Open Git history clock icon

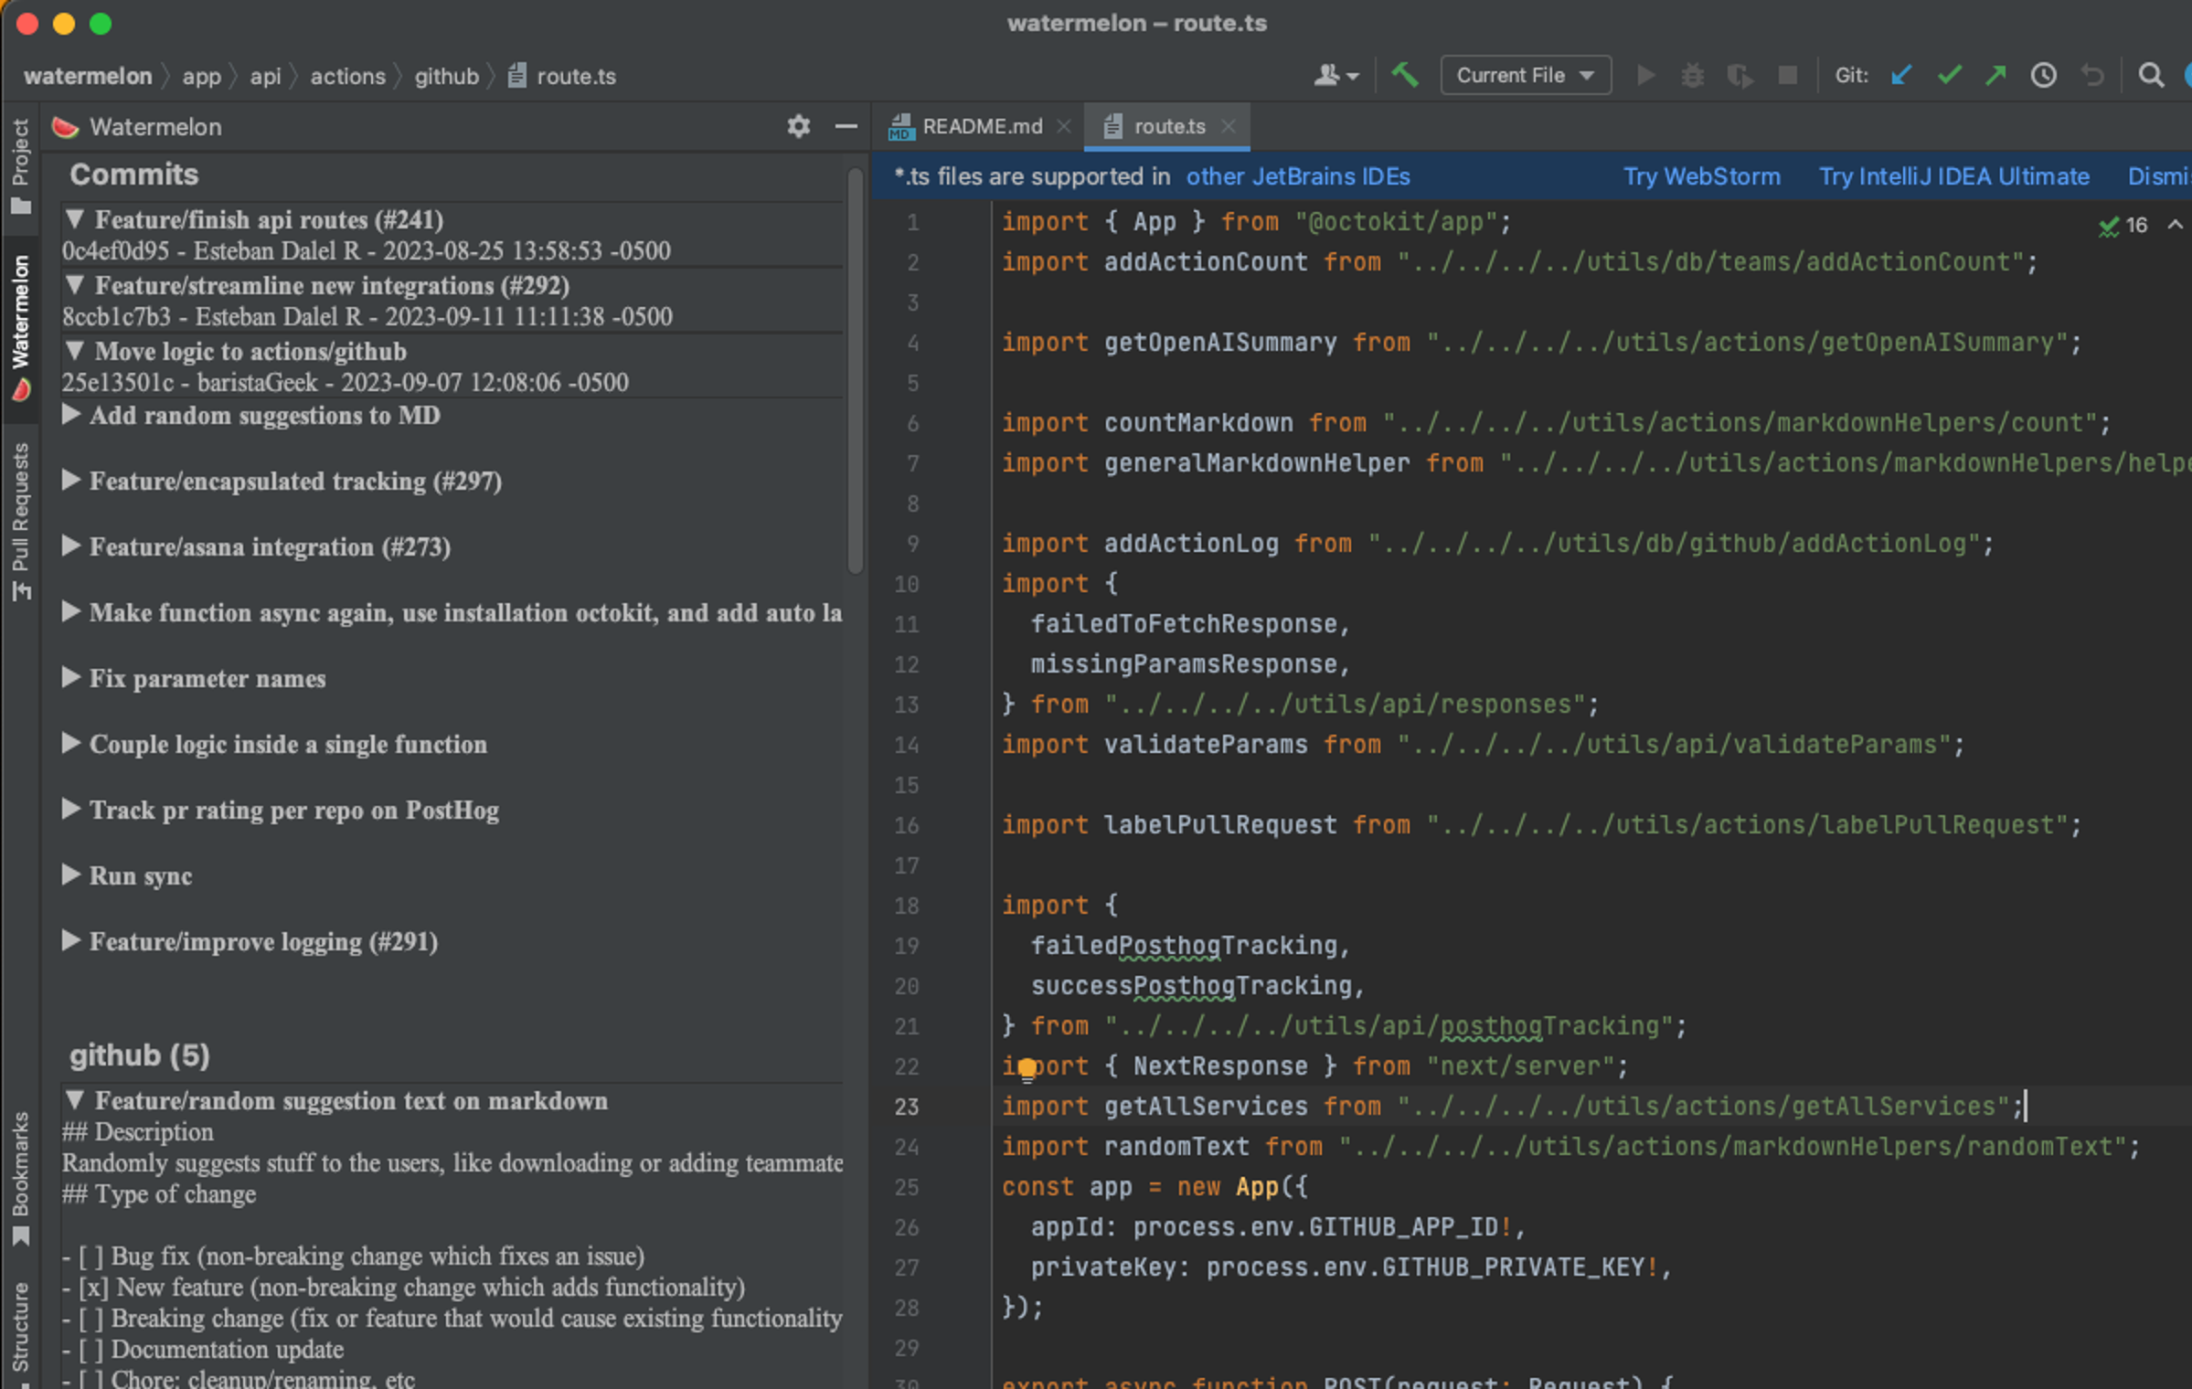2044,75
